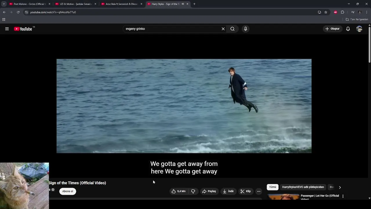
Task: Select HarryStylesVEVO adlı yükleyiciden chip
Action: 303,187
